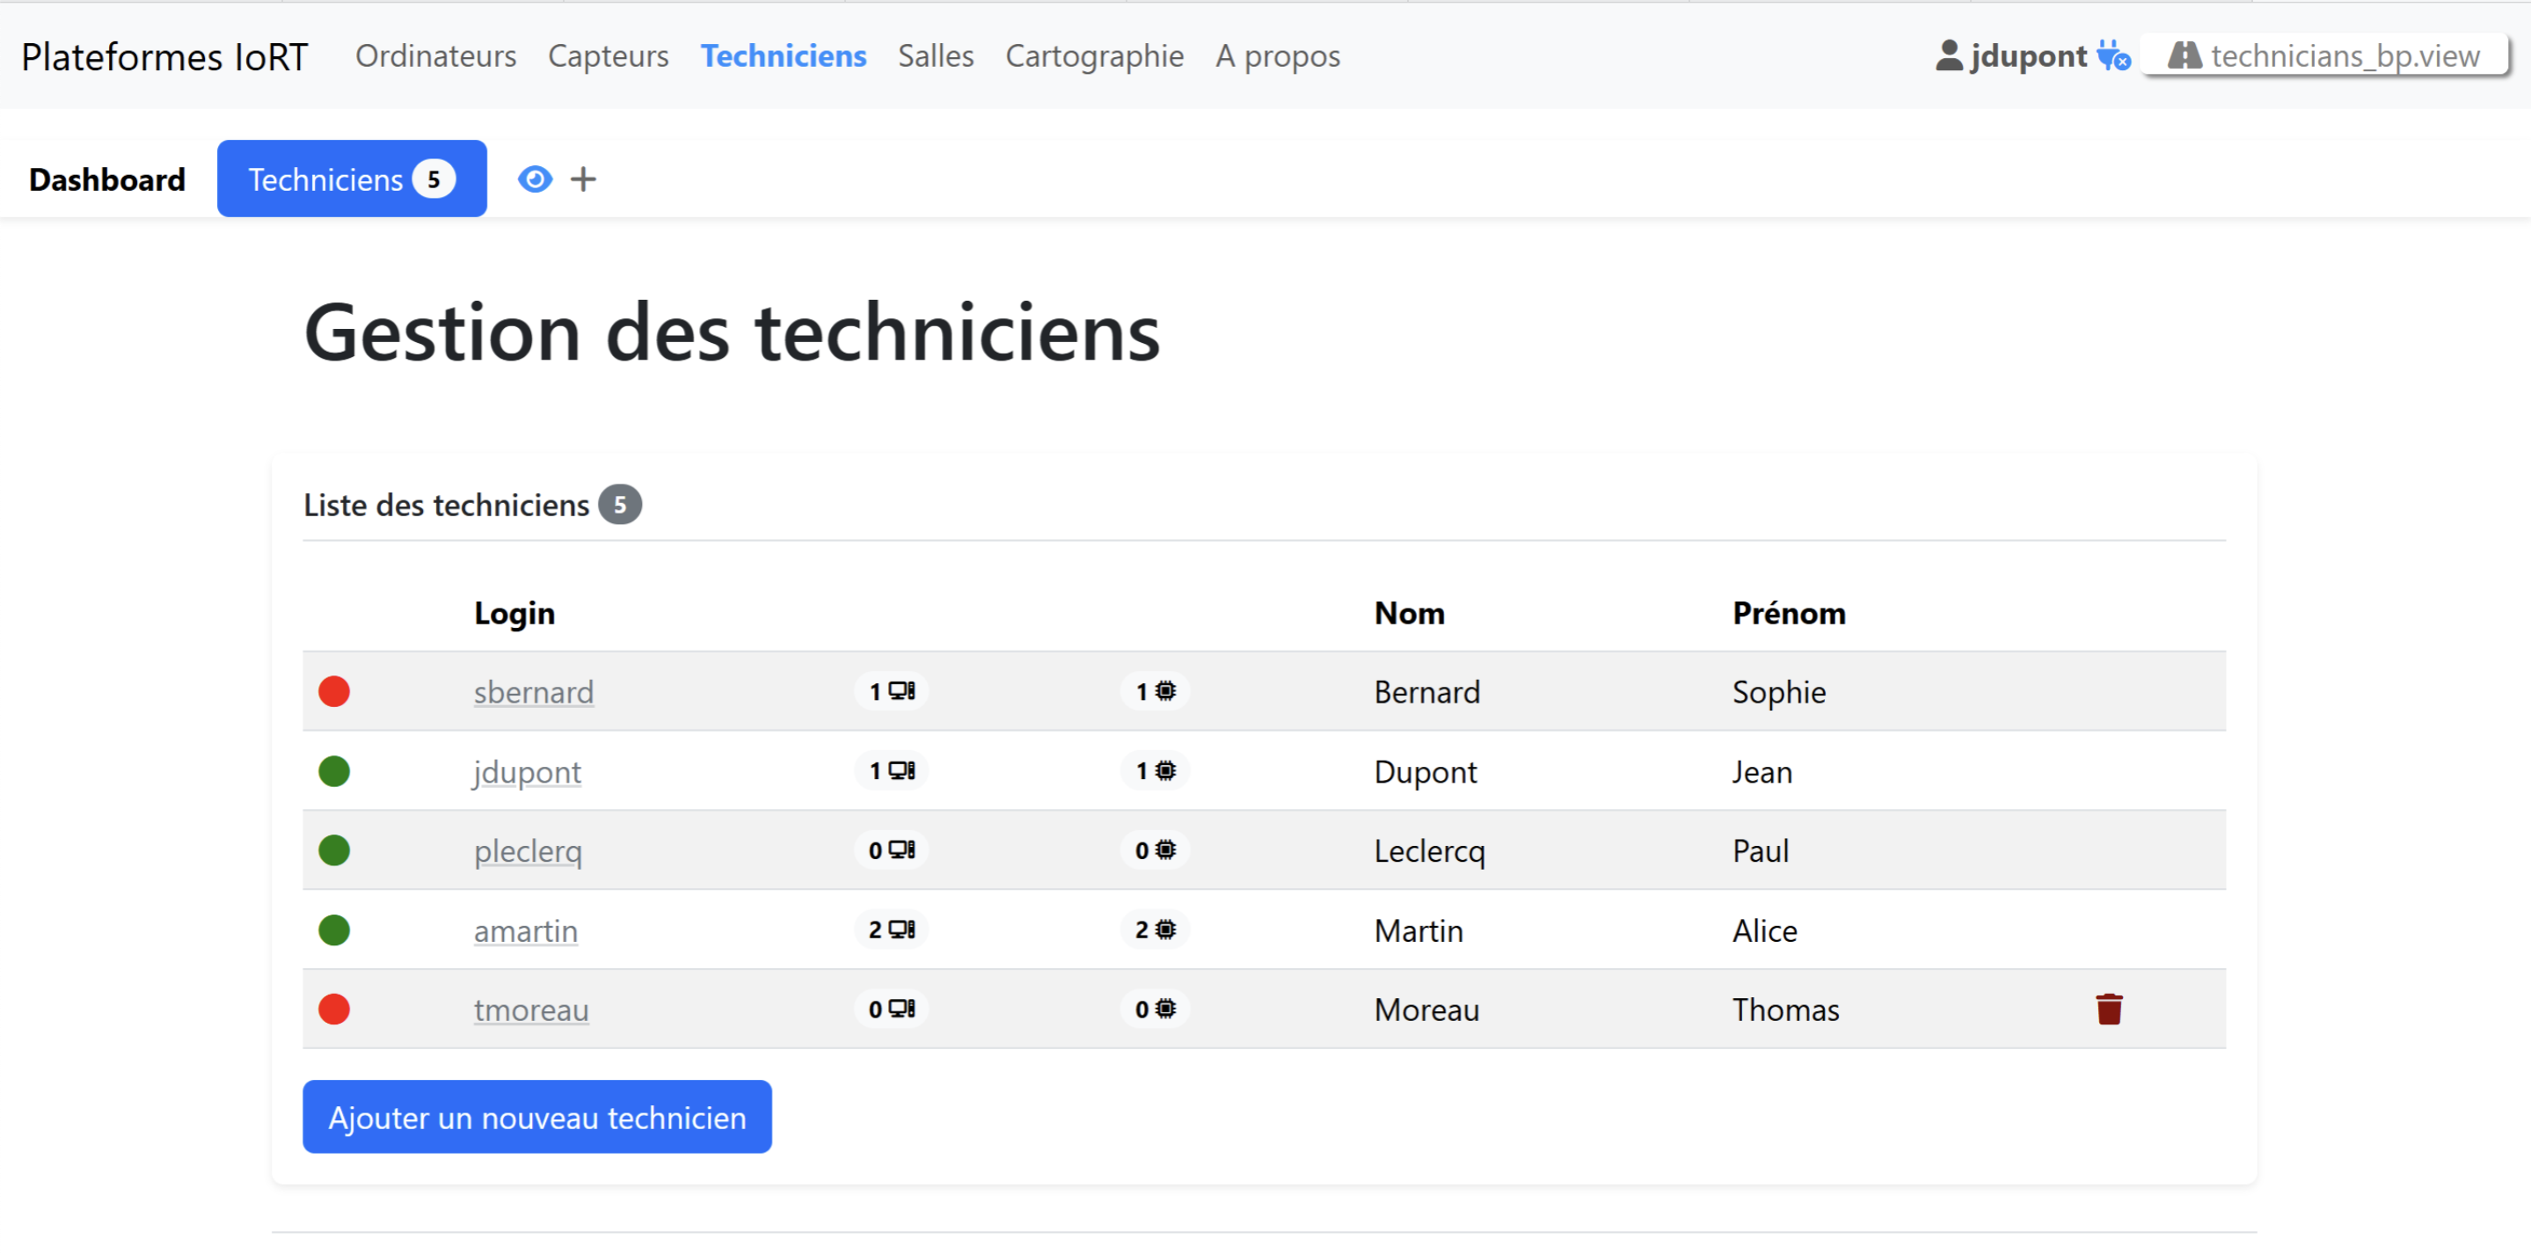Click the green status dot for amartin
This screenshot has width=2531, height=1254.
point(334,929)
